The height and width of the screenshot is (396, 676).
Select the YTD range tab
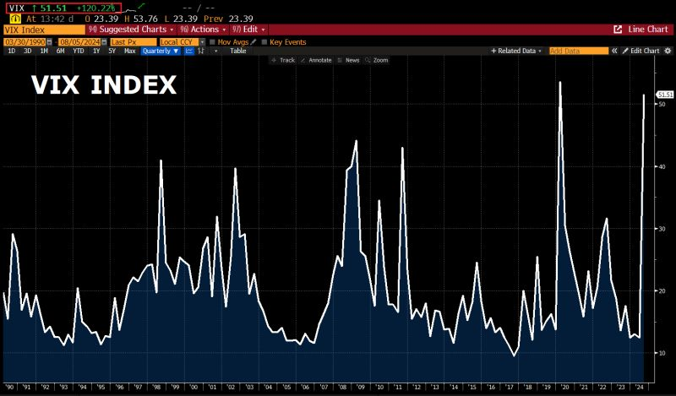pyautogui.click(x=79, y=51)
